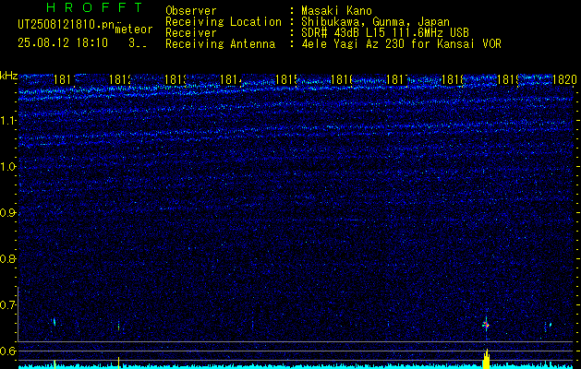Click the HROFFT title text

point(94,7)
